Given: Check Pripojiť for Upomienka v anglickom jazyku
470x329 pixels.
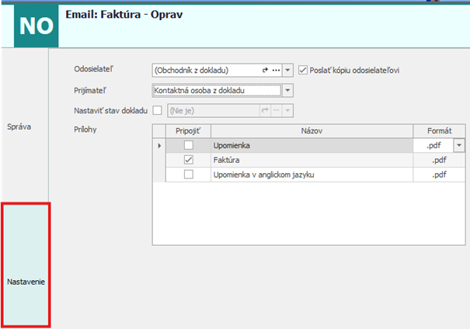Looking at the screenshot, I should coord(187,175).
